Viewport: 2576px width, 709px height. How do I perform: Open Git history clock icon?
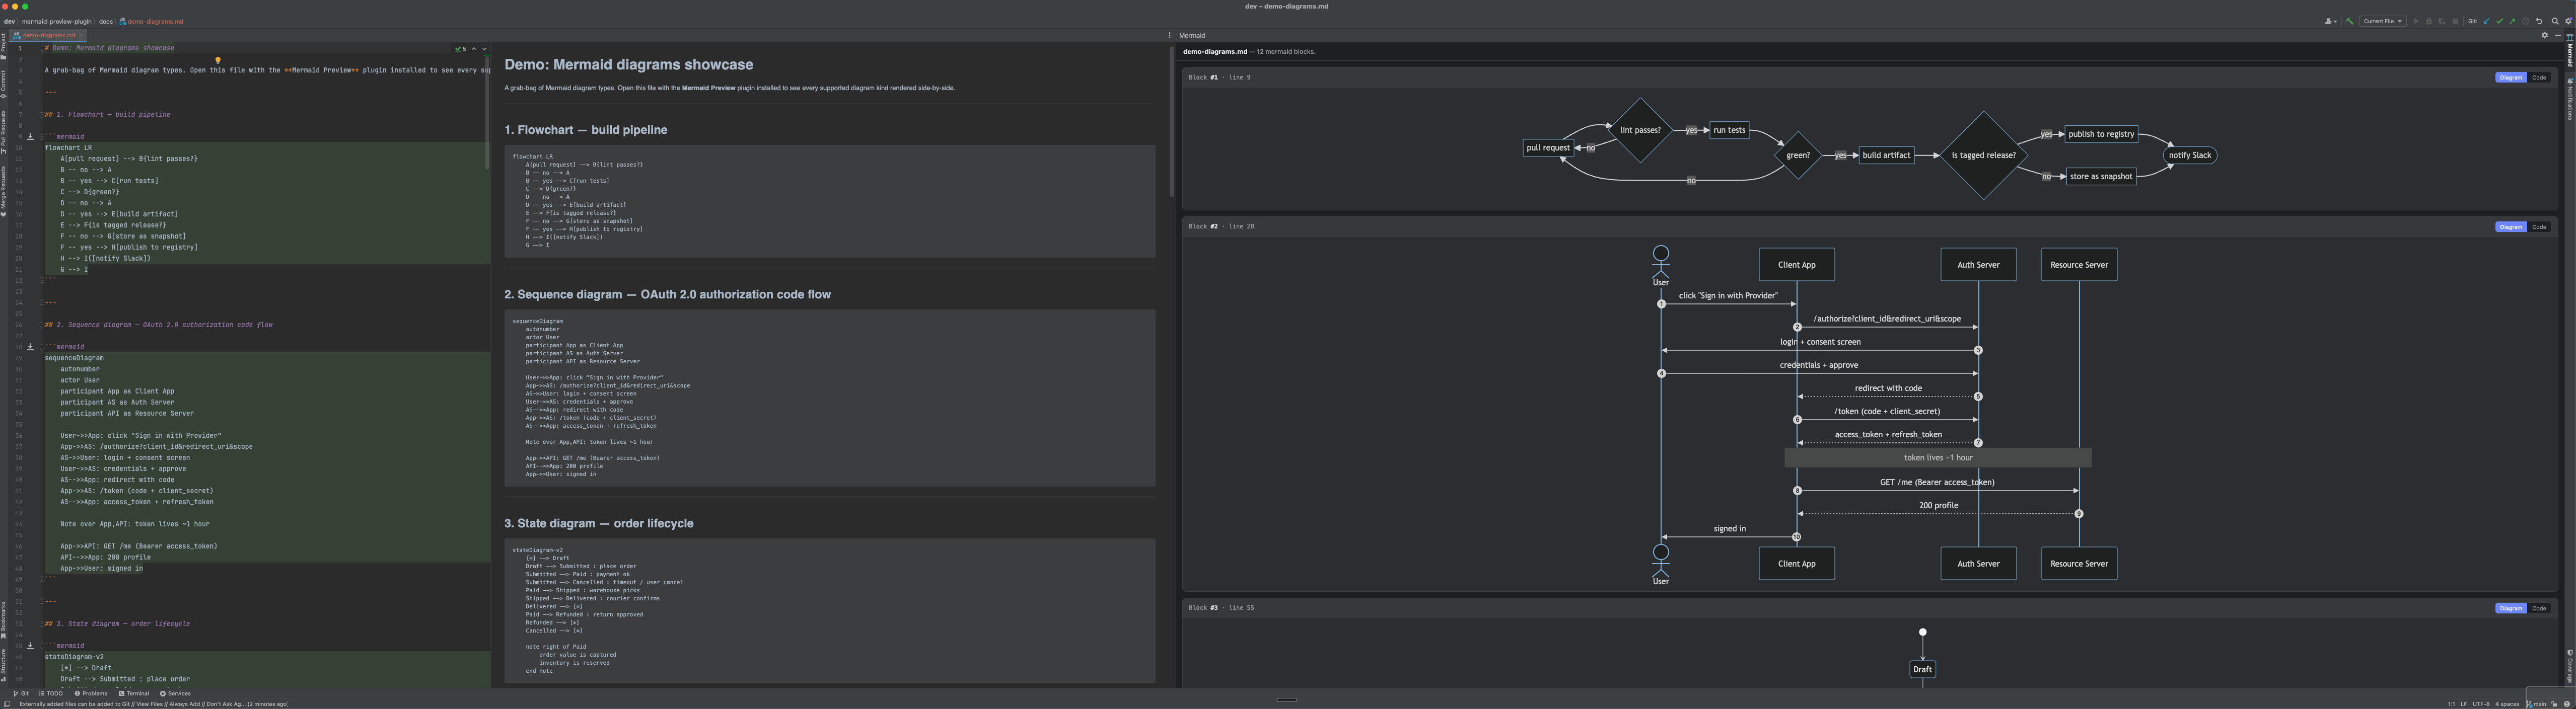tap(2525, 21)
